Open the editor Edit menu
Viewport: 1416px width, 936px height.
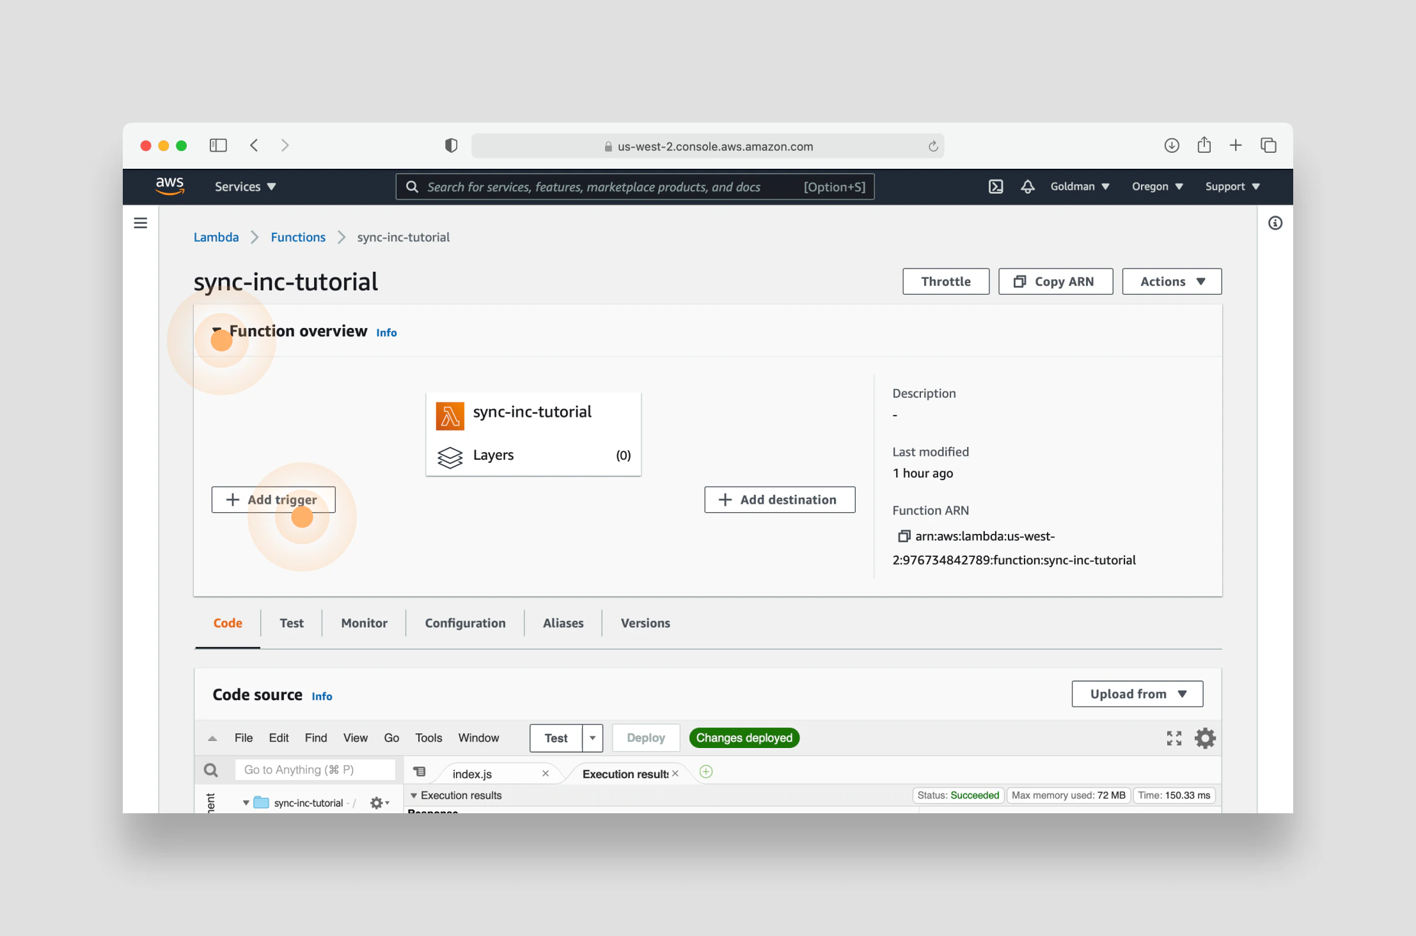pos(279,738)
